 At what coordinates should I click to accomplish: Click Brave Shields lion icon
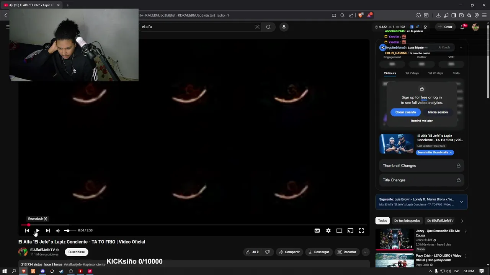pyautogui.click(x=360, y=15)
